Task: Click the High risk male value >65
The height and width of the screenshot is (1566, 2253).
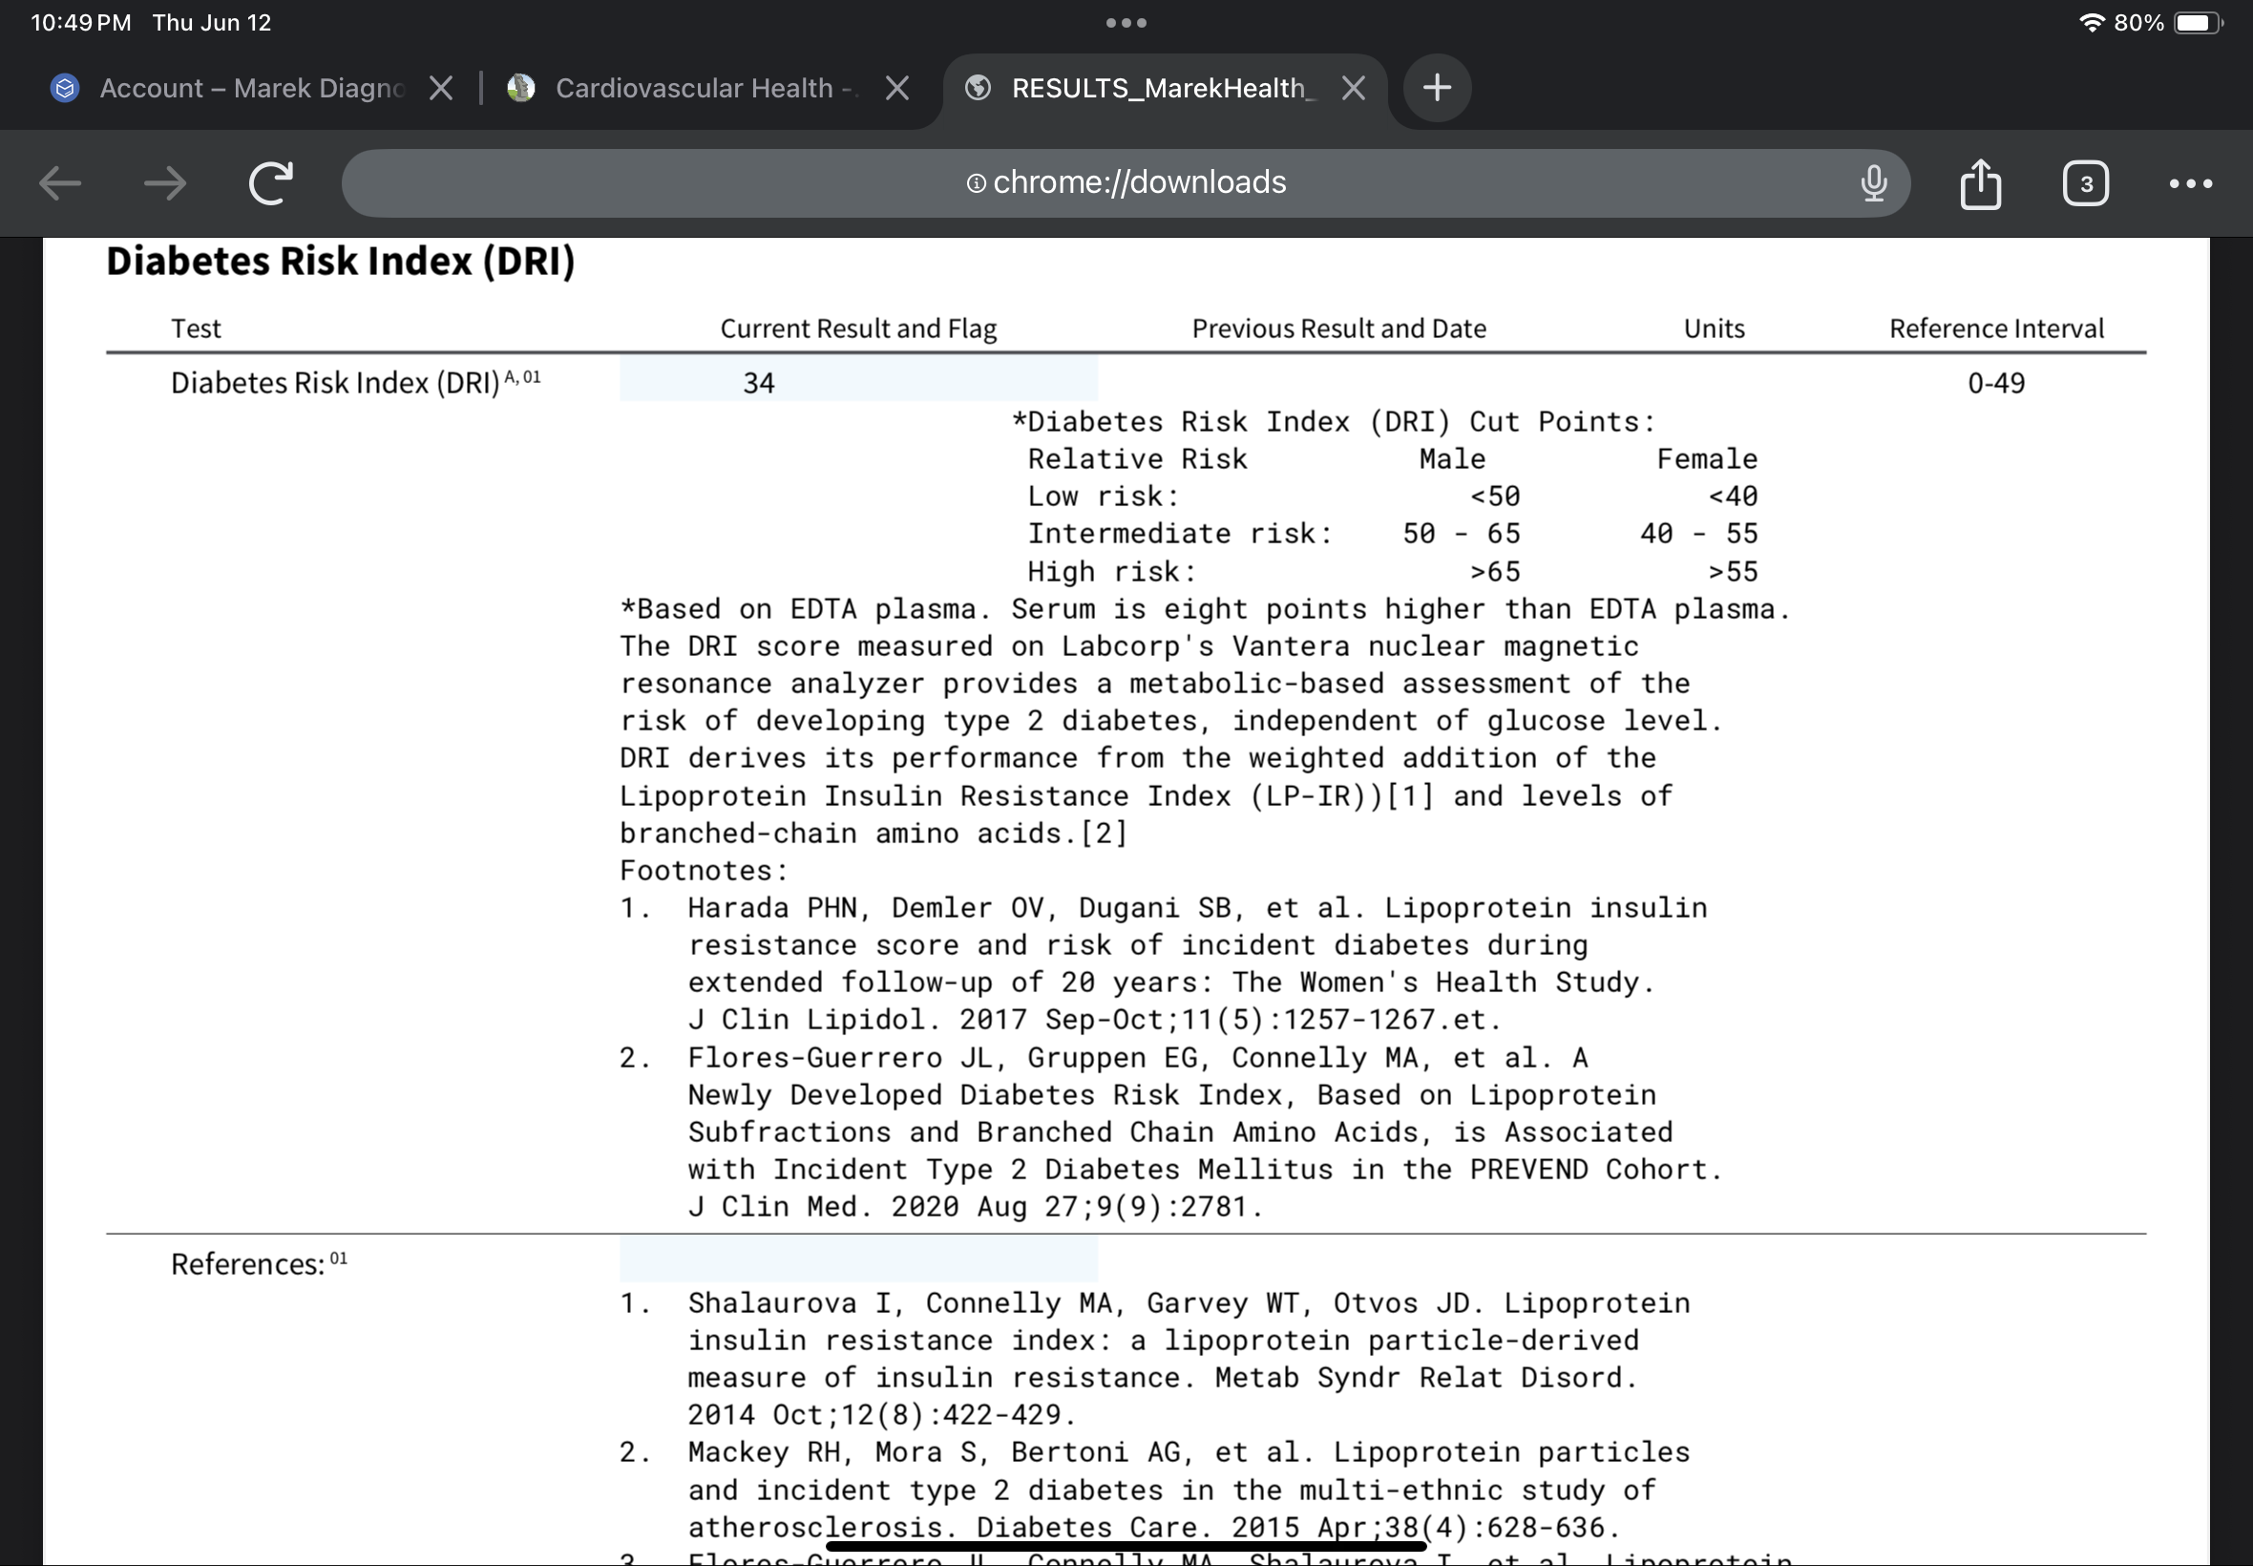Action: pyautogui.click(x=1495, y=572)
